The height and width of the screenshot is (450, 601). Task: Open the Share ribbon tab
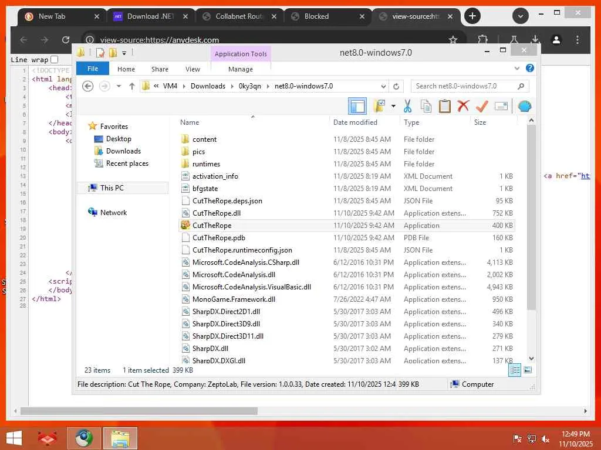point(160,69)
